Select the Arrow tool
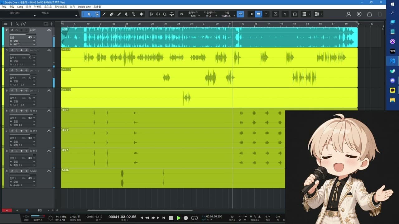The width and height of the screenshot is (399, 224). pos(89,14)
